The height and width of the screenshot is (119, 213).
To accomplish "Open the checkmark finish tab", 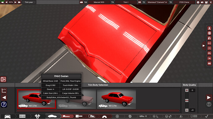I will pyautogui.click(x=207, y=116).
